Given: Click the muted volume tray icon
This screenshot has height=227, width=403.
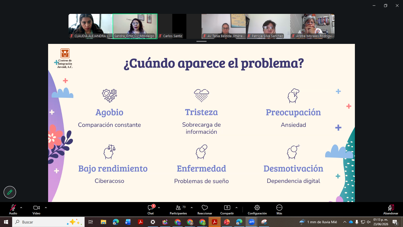Looking at the screenshot, I should 369,222.
